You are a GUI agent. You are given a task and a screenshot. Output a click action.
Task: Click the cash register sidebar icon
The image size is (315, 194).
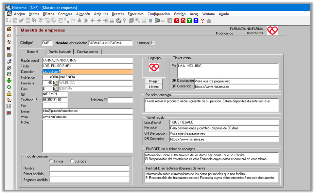click(x=9, y=29)
